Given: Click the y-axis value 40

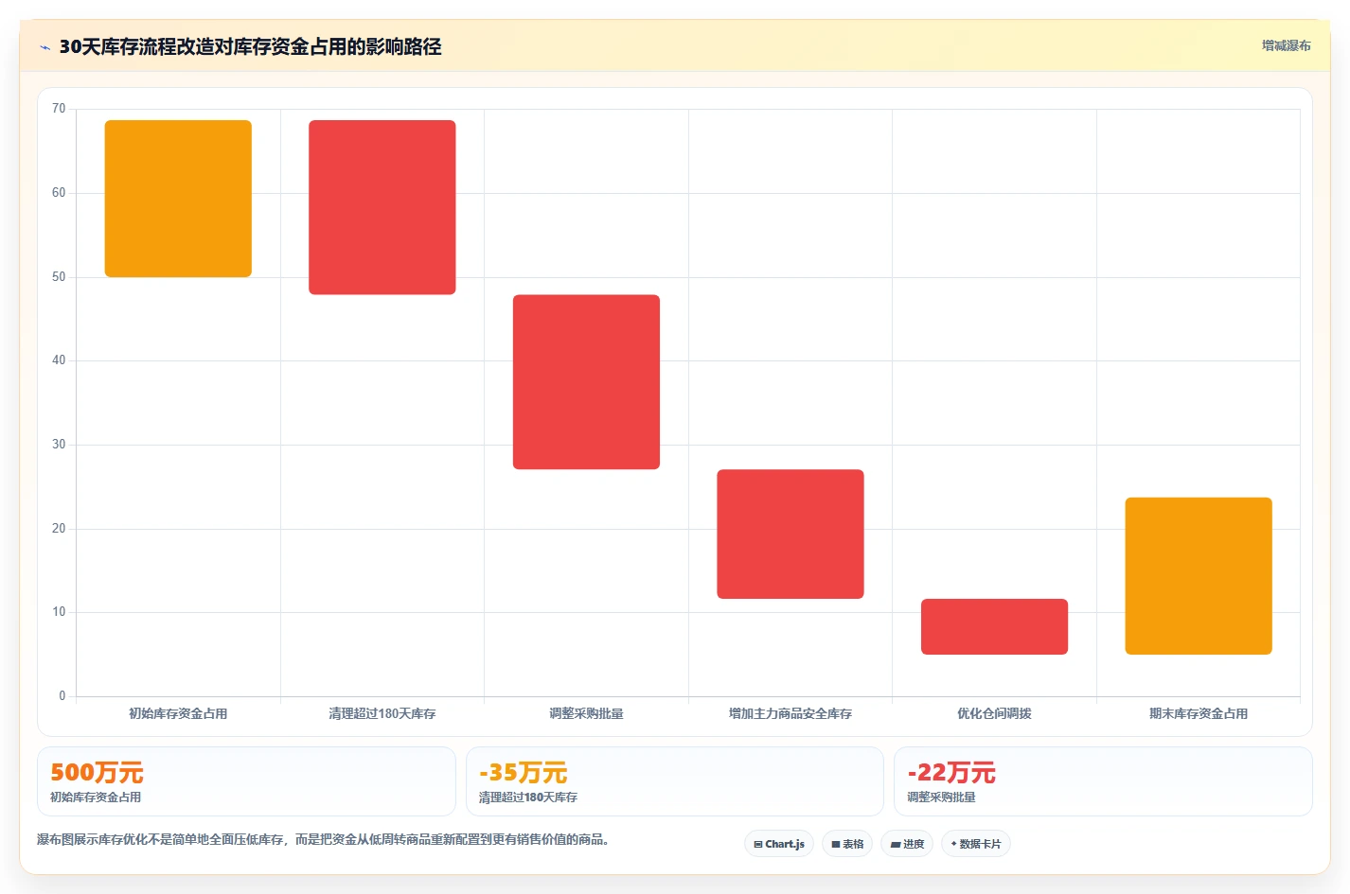Looking at the screenshot, I should point(59,360).
